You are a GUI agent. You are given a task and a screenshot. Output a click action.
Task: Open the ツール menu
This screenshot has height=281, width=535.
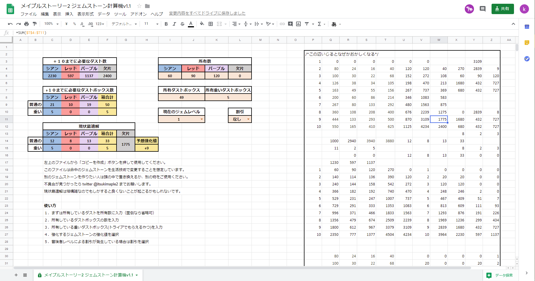[x=120, y=14]
